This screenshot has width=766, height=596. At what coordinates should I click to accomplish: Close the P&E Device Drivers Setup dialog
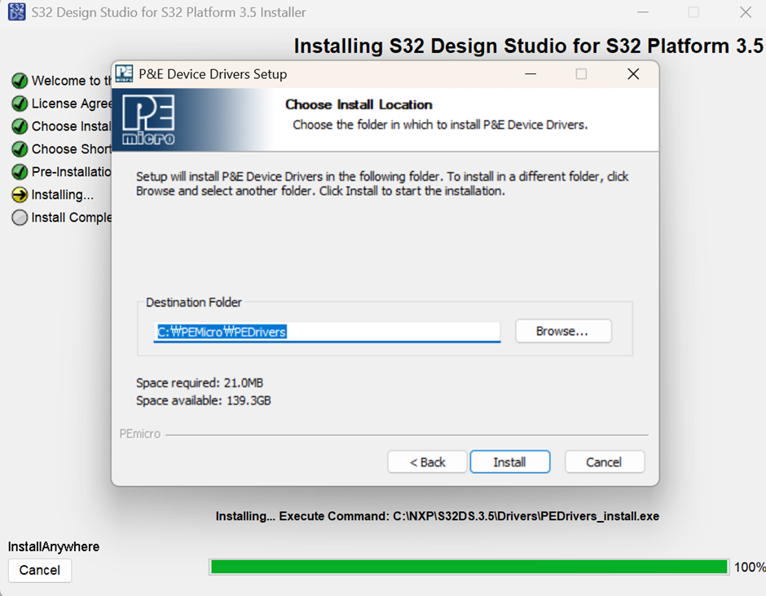633,74
